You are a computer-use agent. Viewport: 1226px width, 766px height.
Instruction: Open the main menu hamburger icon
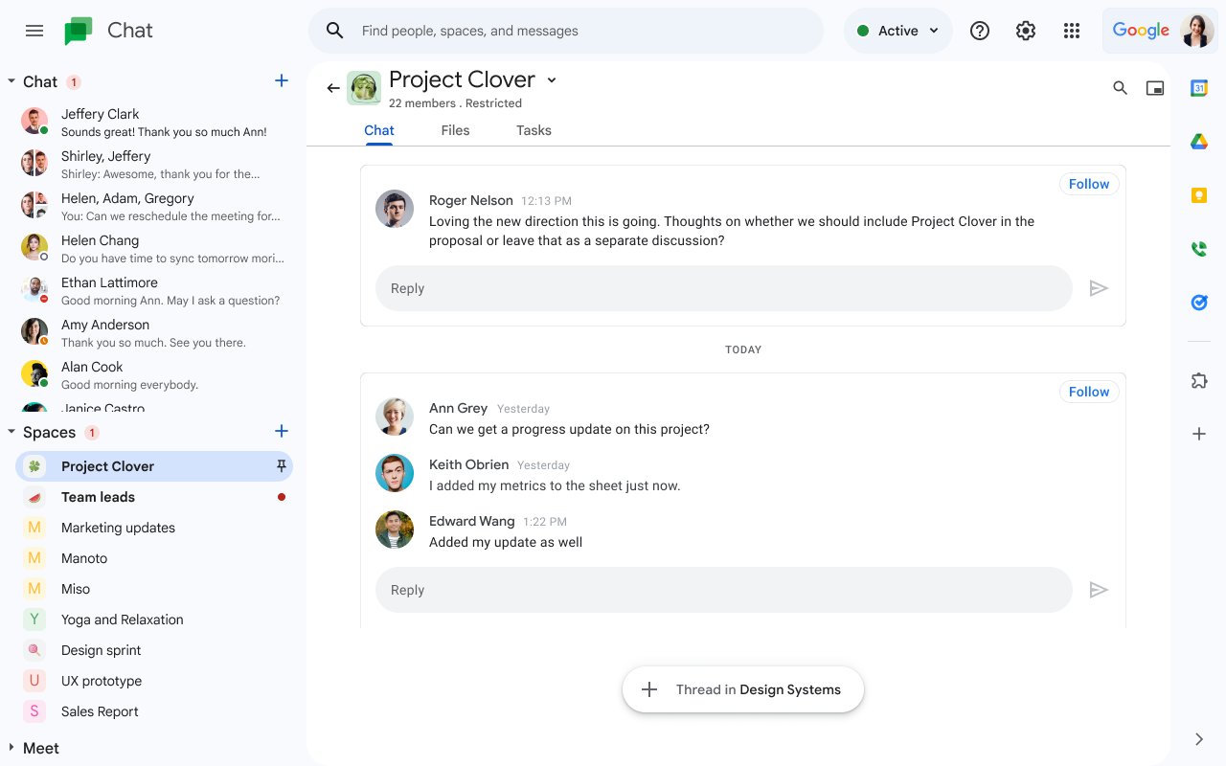point(34,30)
